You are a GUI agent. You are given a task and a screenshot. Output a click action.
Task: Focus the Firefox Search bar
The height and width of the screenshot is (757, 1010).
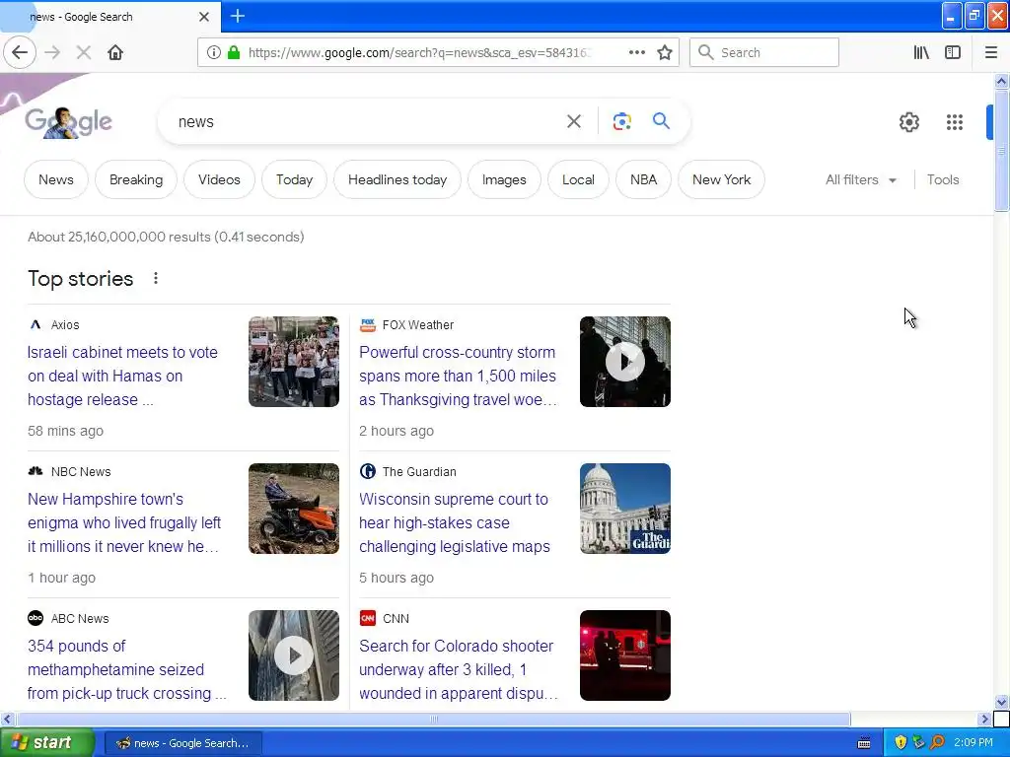click(x=764, y=52)
